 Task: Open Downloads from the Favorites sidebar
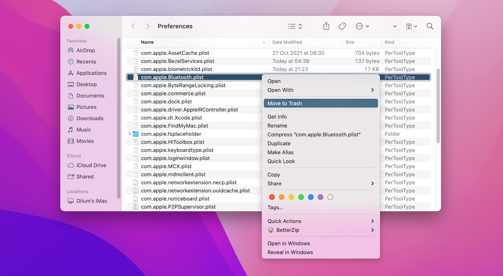point(89,118)
